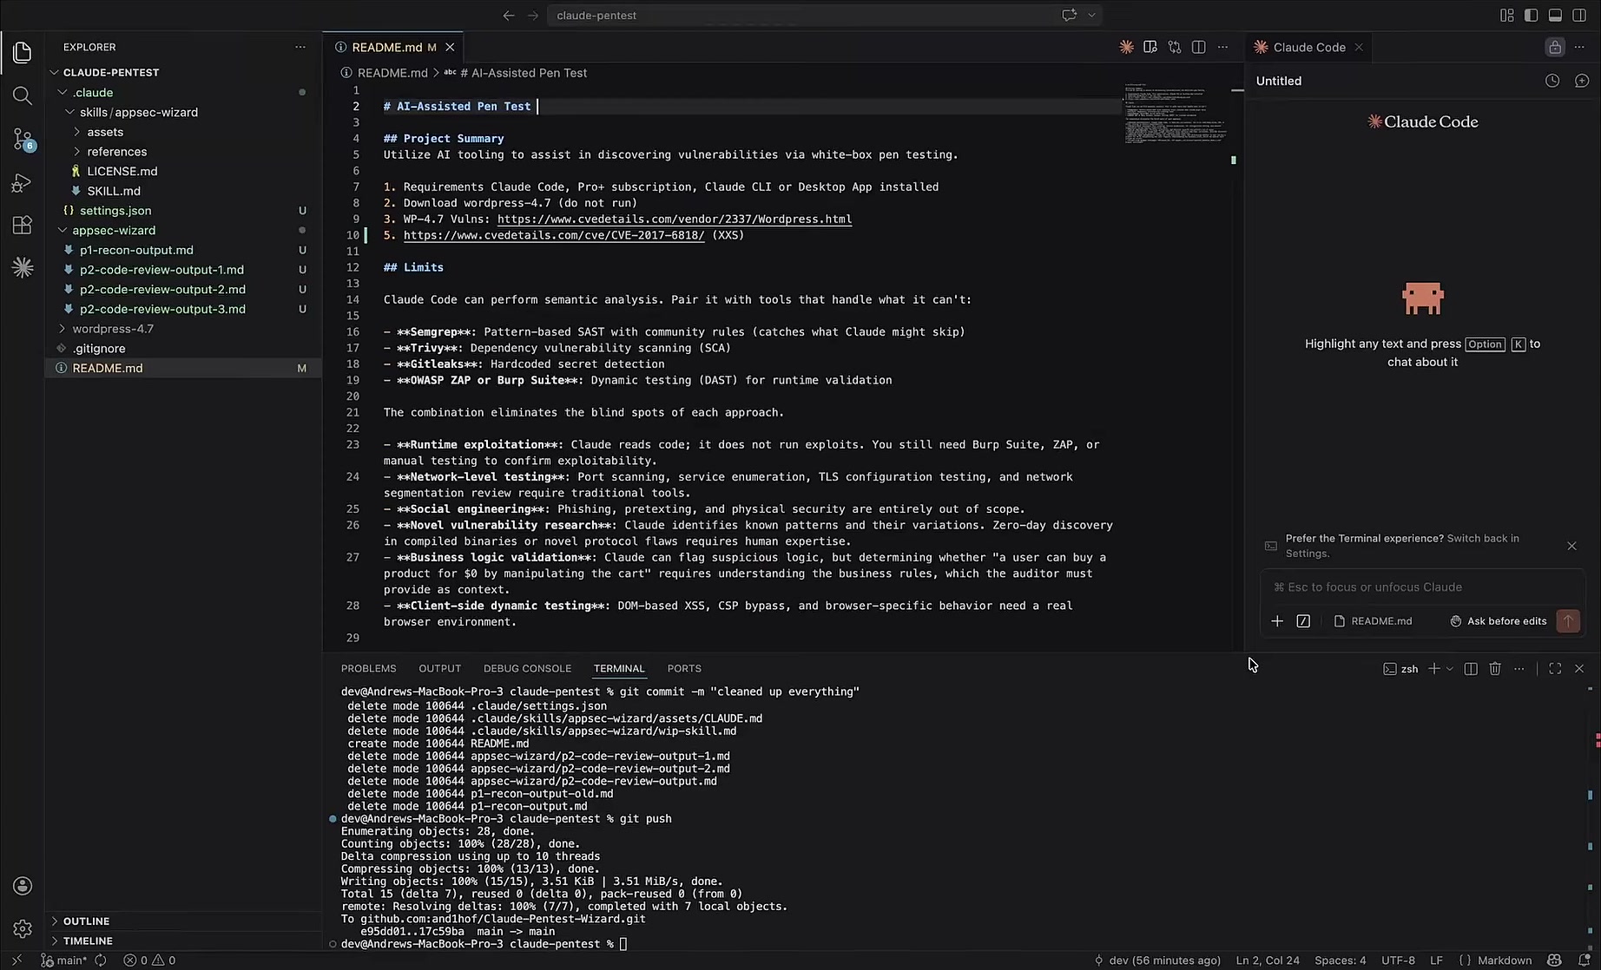Open the Source Control view

pyautogui.click(x=23, y=139)
